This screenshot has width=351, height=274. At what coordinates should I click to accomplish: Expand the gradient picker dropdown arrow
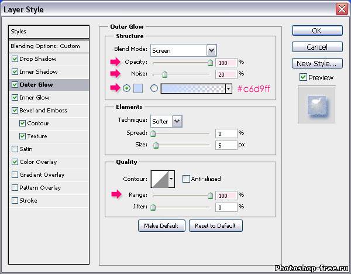[x=229, y=88]
